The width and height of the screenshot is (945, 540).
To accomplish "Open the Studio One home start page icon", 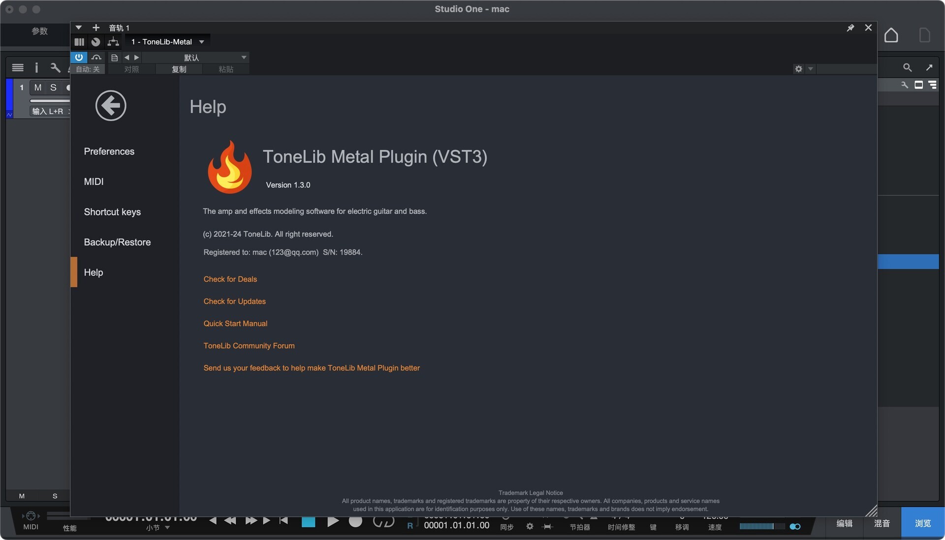I will point(891,35).
